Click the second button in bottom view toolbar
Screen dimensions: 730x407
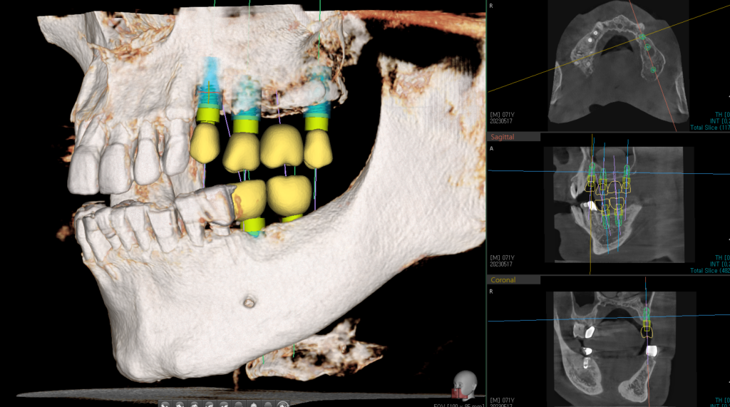tap(180, 403)
